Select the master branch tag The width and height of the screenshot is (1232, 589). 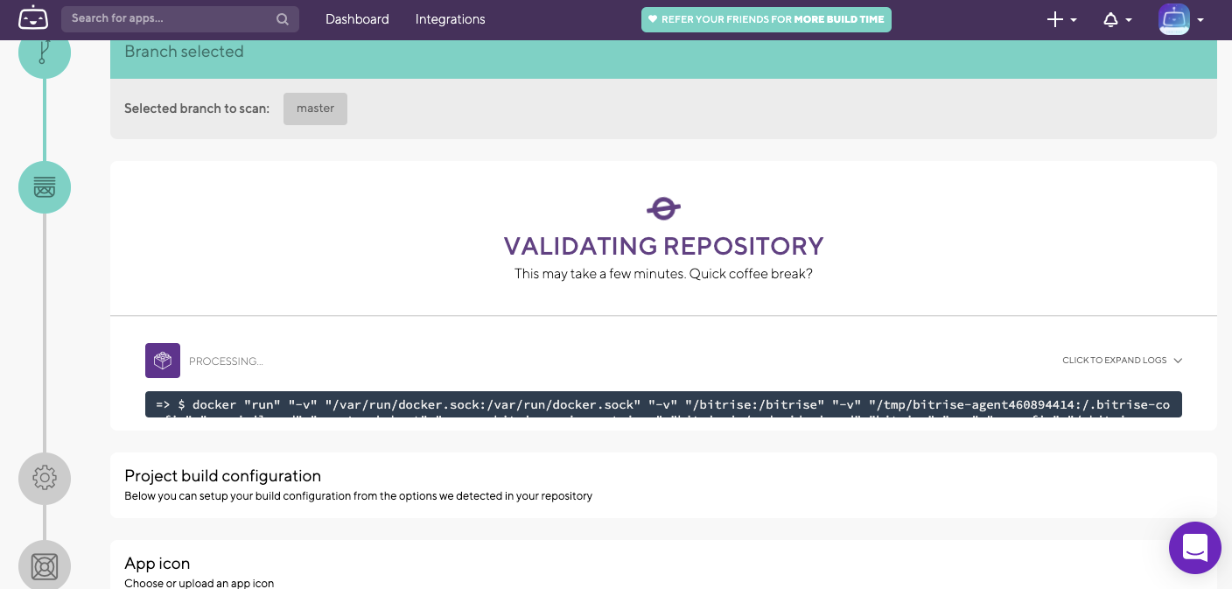[x=315, y=109]
